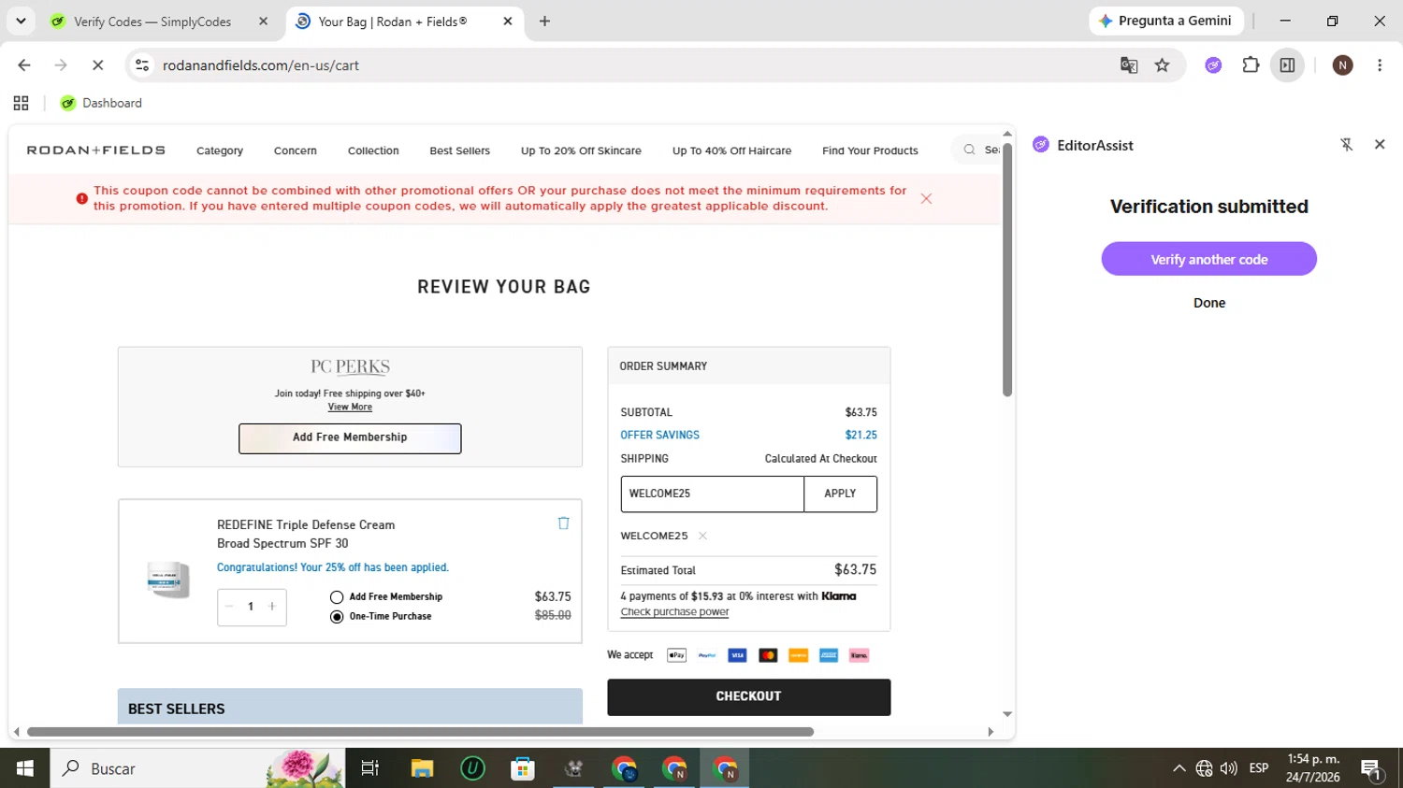Click Verify another code
Viewport: 1403px width, 788px height.
[x=1208, y=259]
